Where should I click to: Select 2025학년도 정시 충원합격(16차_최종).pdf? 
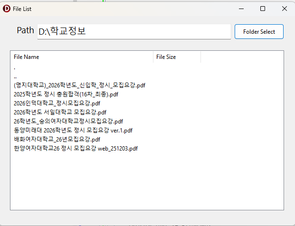pyautogui.click(x=66, y=94)
